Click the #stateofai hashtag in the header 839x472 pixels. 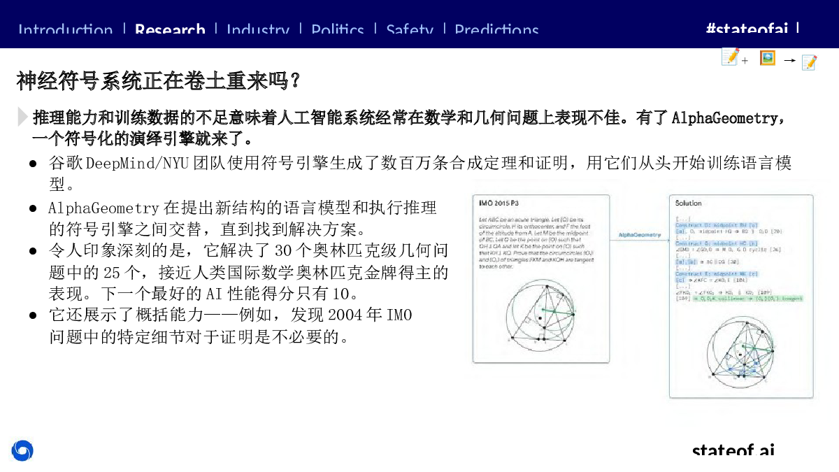pyautogui.click(x=747, y=29)
